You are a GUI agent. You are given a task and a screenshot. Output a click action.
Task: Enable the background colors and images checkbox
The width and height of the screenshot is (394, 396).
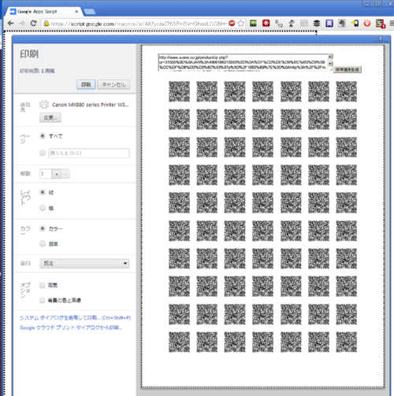[42, 300]
